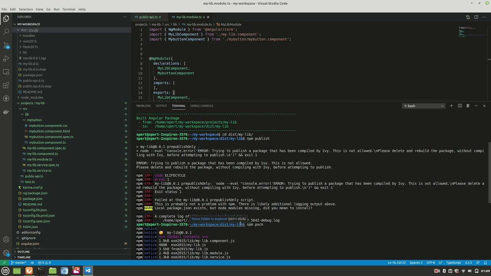This screenshot has width=491, height=276.
Task: Close the my-lib.module.ts editor tab
Action: (x=208, y=17)
